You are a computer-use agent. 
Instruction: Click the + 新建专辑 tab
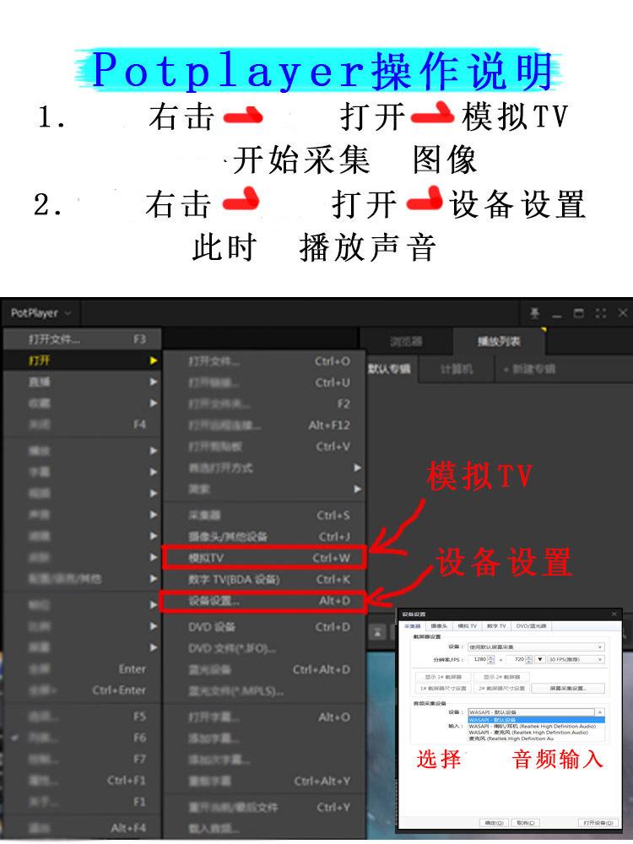click(528, 370)
